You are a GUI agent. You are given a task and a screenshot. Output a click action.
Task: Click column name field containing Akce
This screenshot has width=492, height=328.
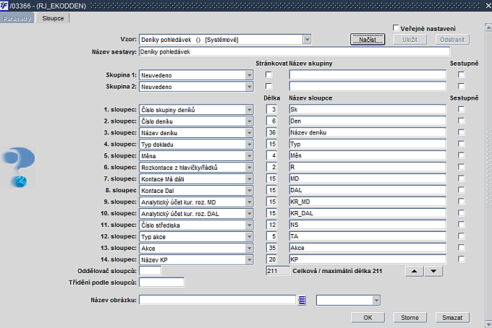[368, 248]
